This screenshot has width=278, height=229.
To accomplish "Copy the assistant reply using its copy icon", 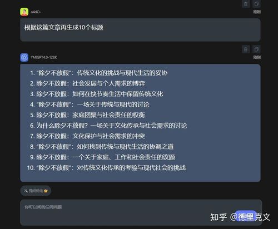I will [x=256, y=49].
